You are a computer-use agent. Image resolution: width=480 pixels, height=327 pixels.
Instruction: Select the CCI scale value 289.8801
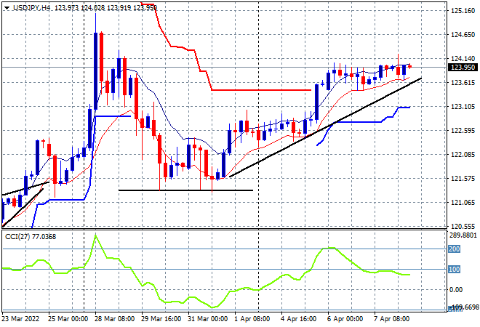(x=463, y=235)
